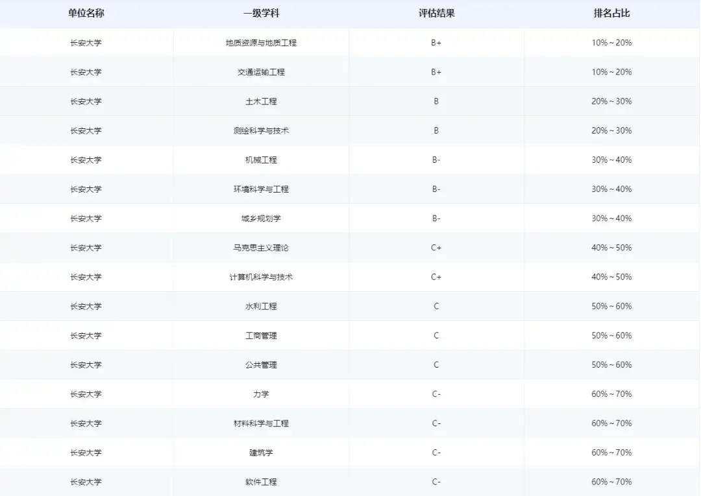Select 10%~20% ranking in 交通运输工程 row
Screen dimensions: 701x496
(611, 73)
